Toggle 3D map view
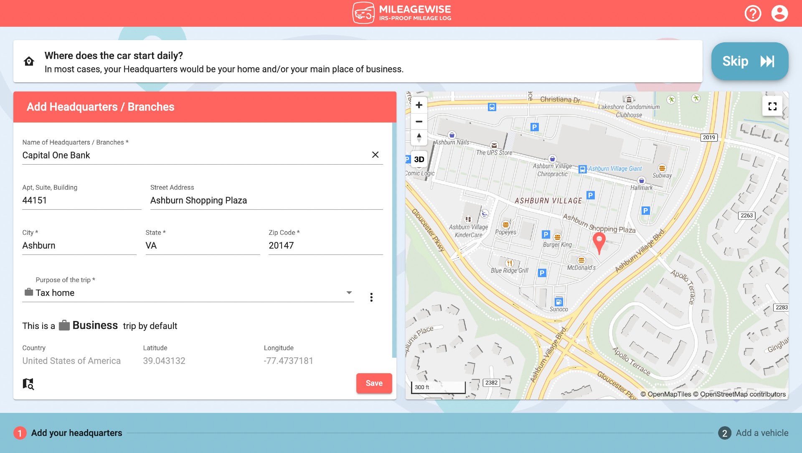Screen dimensions: 802x453 pos(419,159)
